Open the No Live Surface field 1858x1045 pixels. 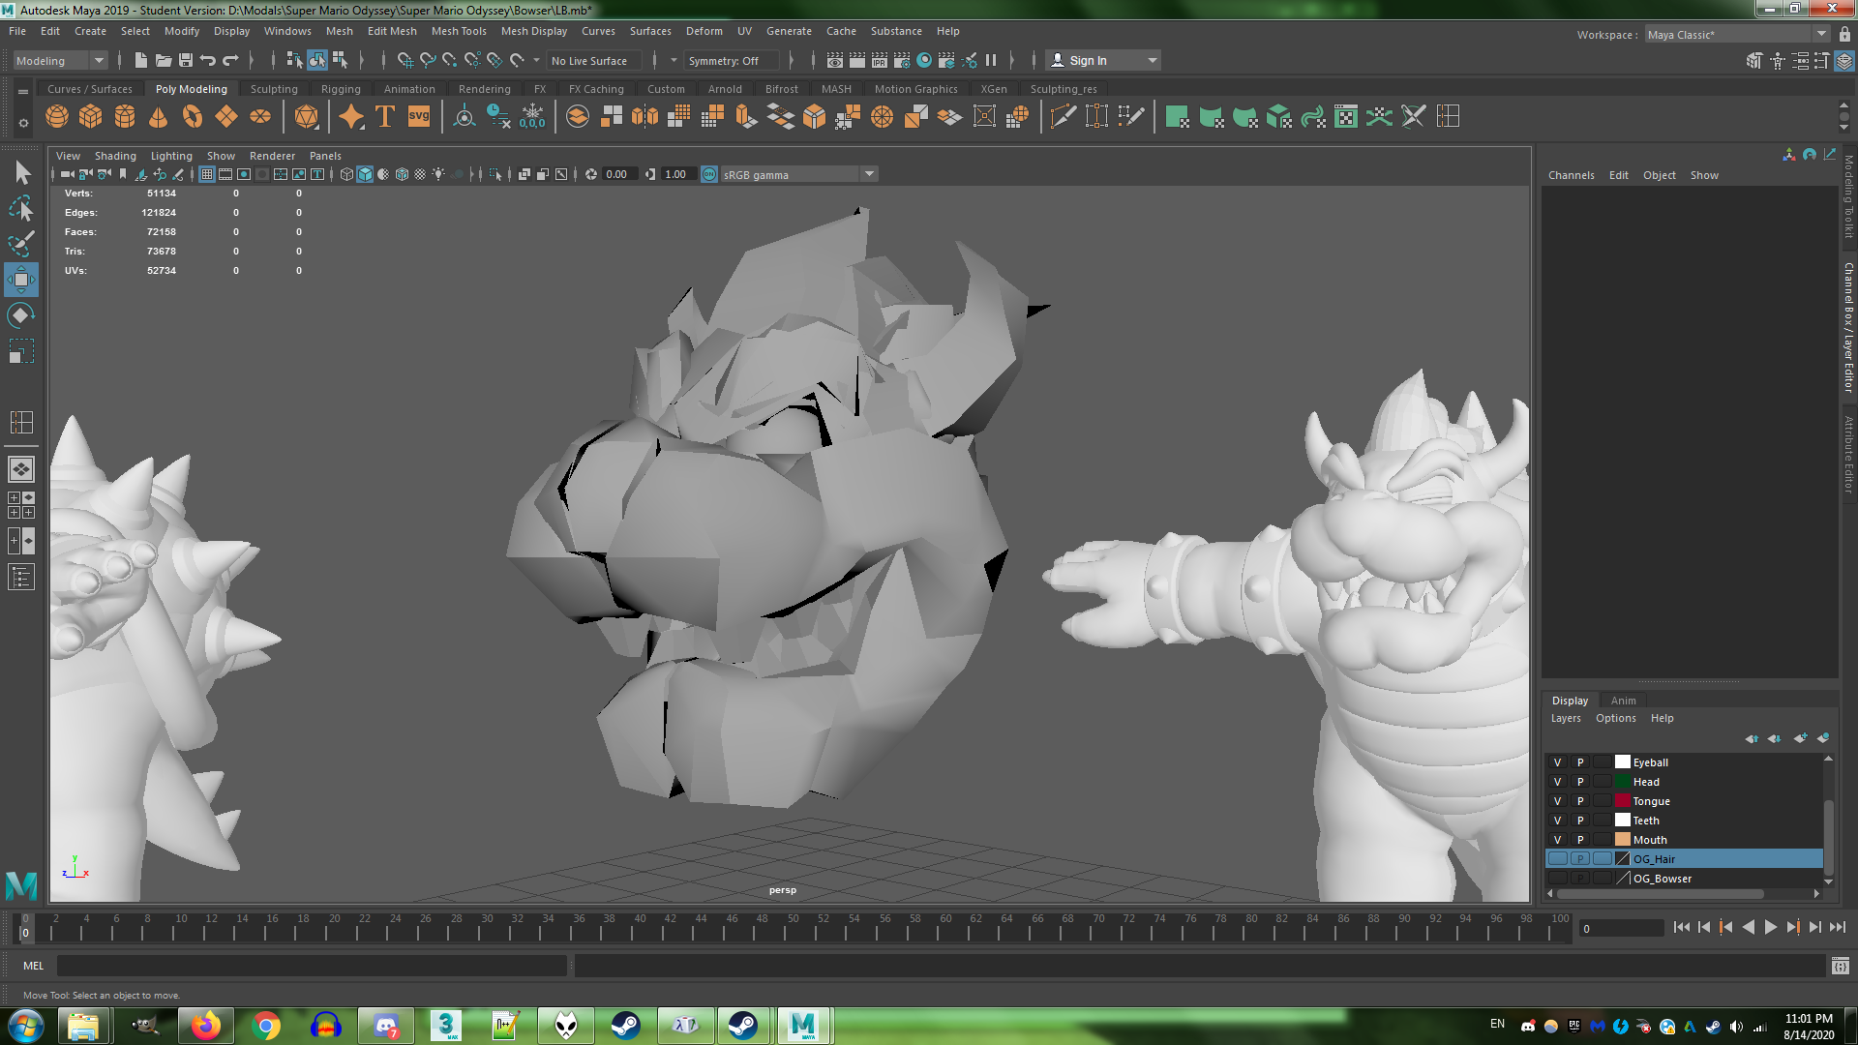(x=593, y=61)
